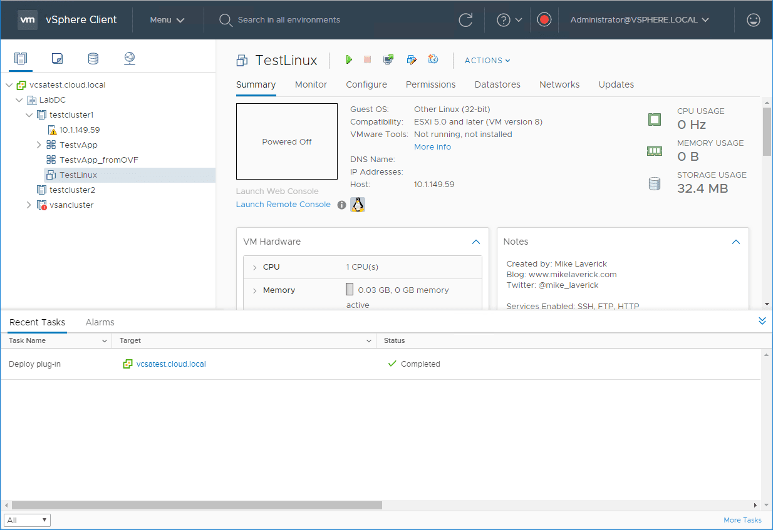Collapse the VM Hardware panel
The height and width of the screenshot is (530, 773).
pyautogui.click(x=476, y=242)
